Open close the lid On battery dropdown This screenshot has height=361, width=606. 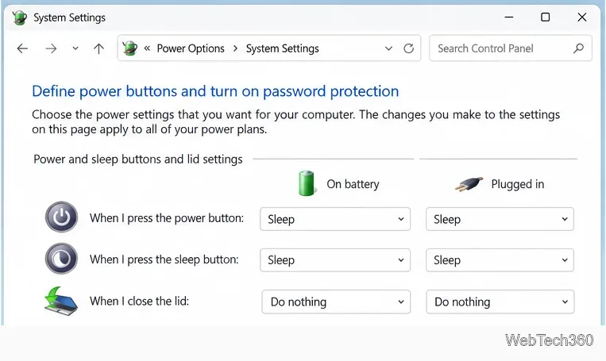[336, 301]
